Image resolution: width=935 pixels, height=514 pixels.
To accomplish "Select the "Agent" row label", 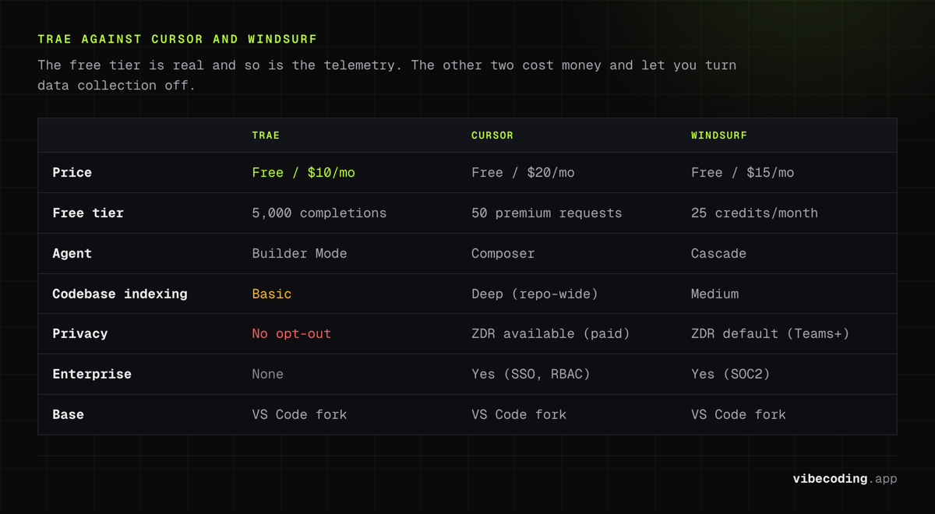I will pos(72,254).
